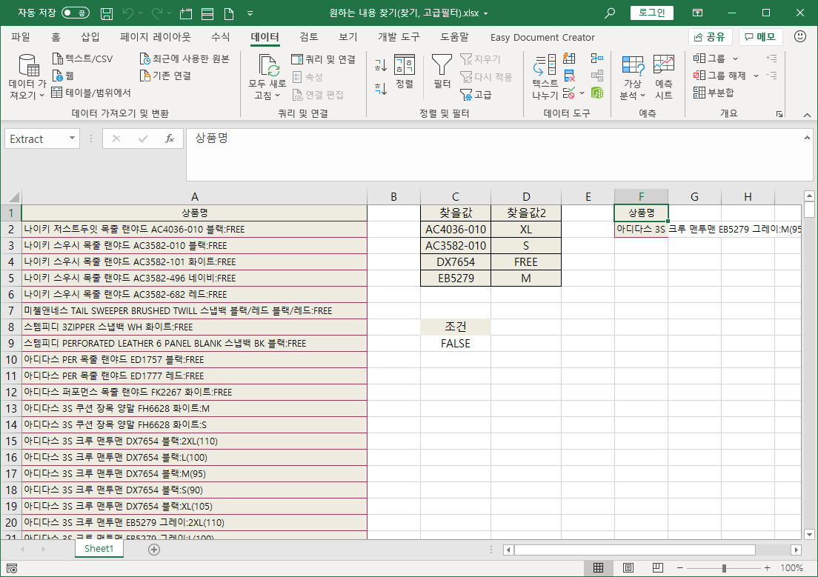Screen dimensions: 818x577
Task: Switch to the 삽입 ribbon tab
Action: coord(90,37)
